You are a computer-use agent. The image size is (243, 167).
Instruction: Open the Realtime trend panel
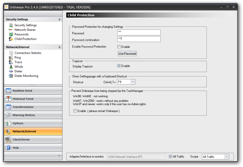[x=33, y=91]
